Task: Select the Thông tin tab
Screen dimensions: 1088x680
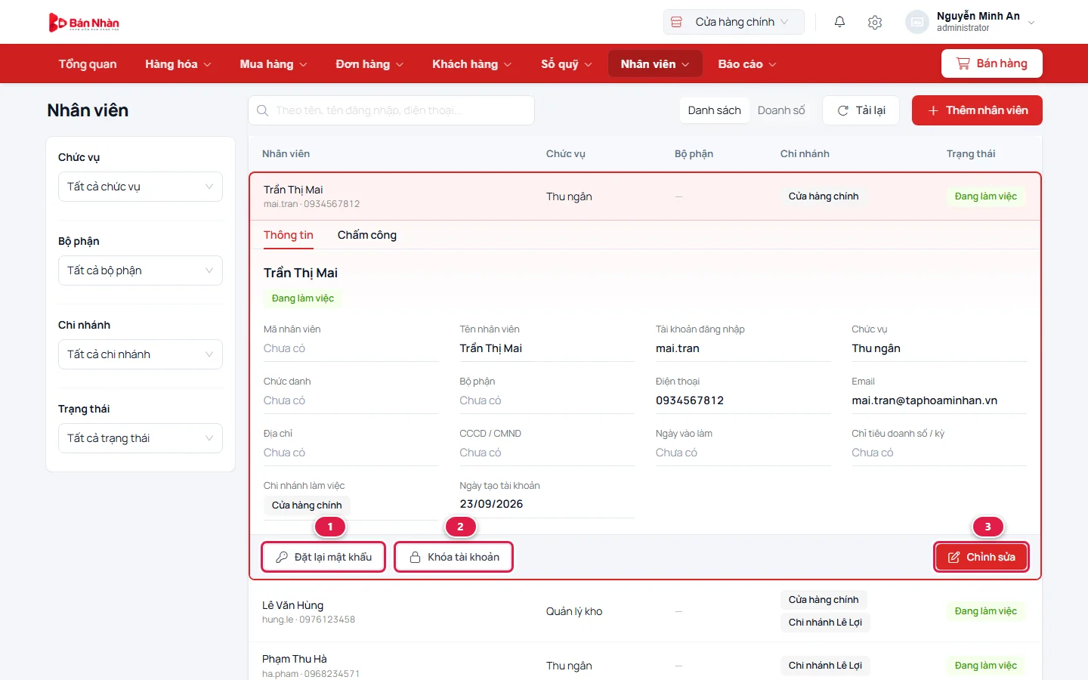Action: 289,235
